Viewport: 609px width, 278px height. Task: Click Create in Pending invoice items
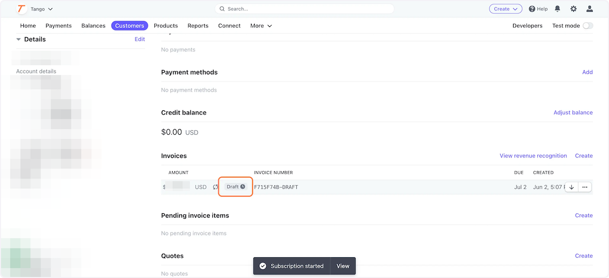click(584, 215)
